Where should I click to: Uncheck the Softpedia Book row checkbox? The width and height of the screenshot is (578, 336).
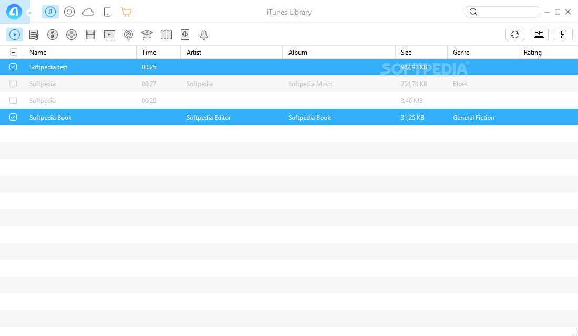[13, 117]
